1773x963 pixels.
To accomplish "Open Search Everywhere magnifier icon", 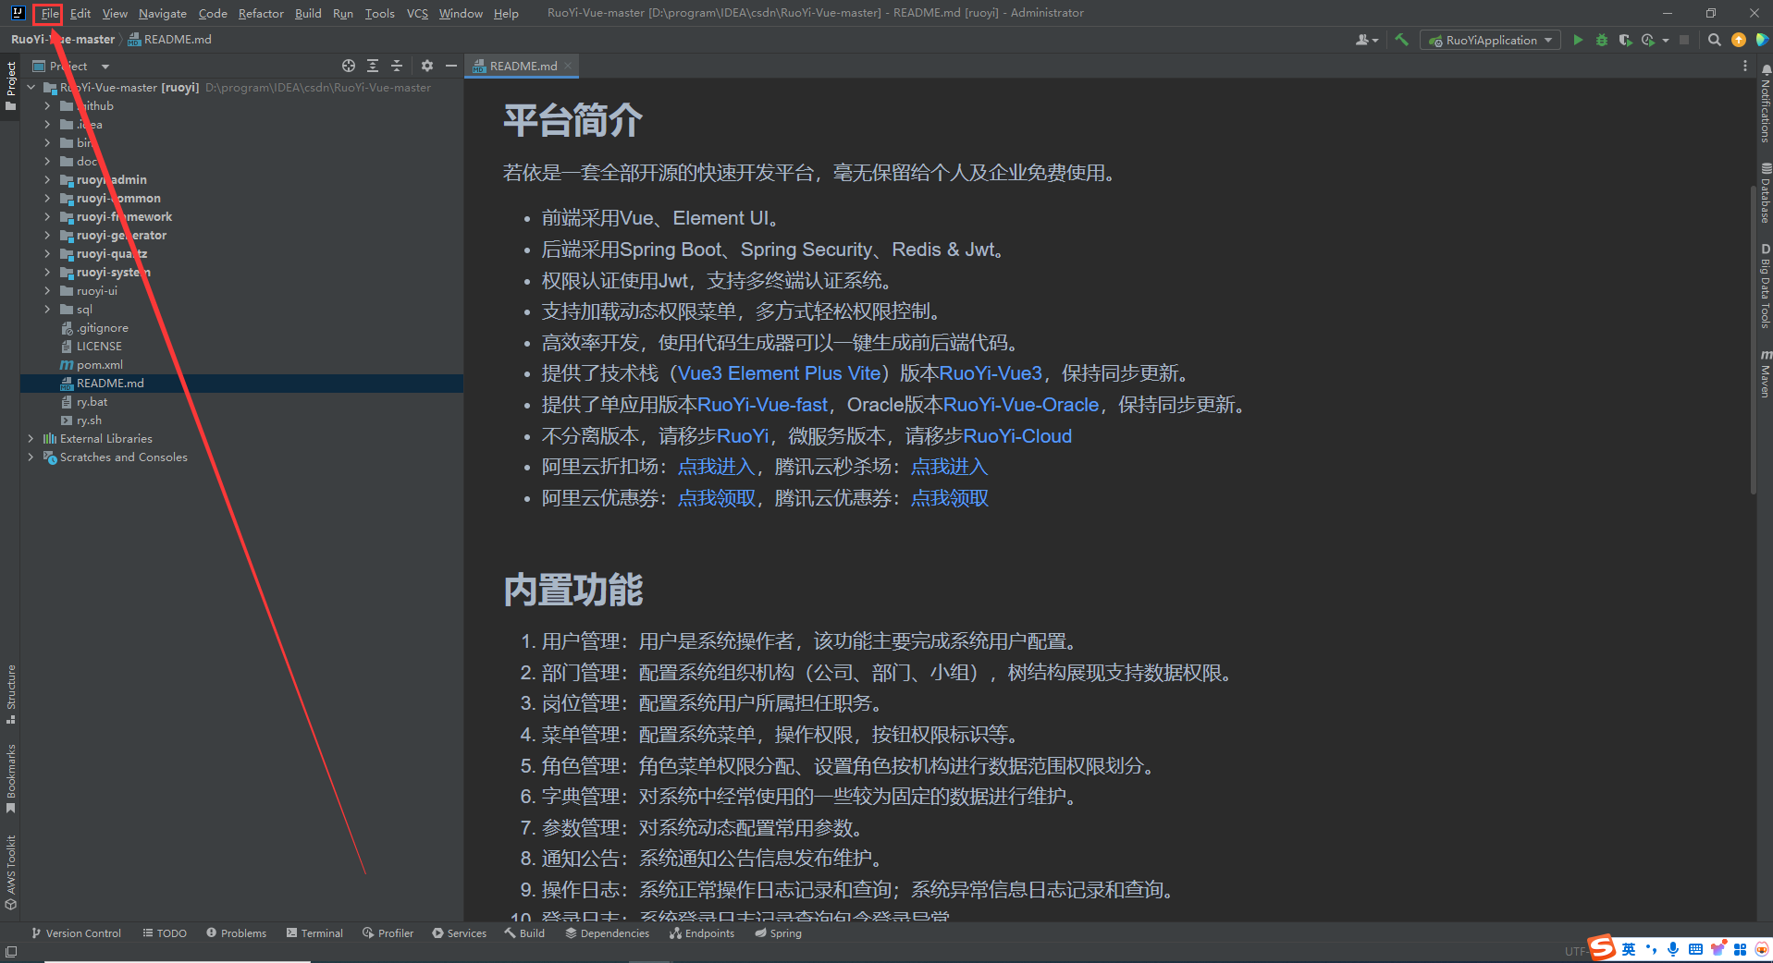I will 1714,40.
